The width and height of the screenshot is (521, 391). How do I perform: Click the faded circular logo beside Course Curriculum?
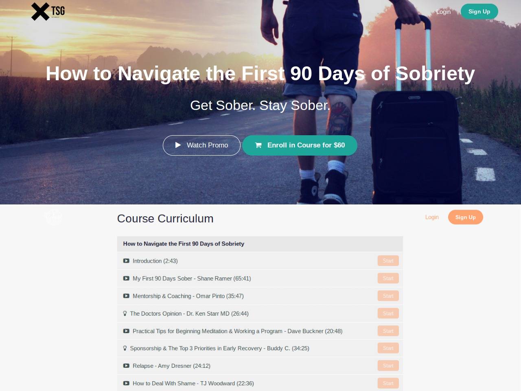pos(53,217)
